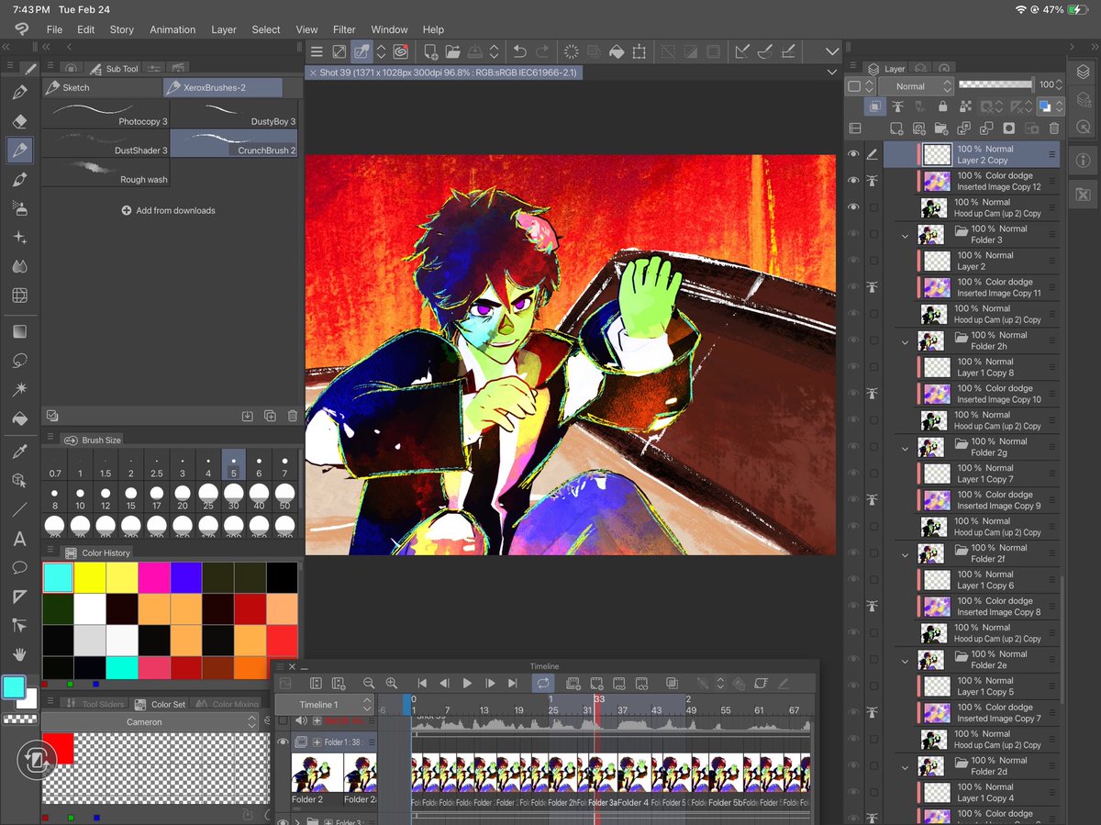Enable loop playback on the Timeline

(540, 684)
